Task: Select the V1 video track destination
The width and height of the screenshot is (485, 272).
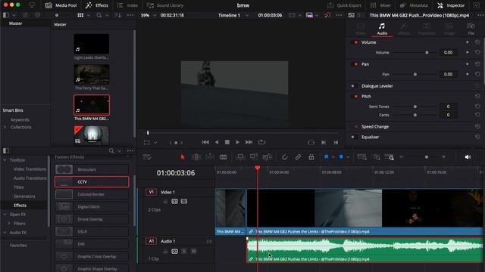Action: coord(152,192)
